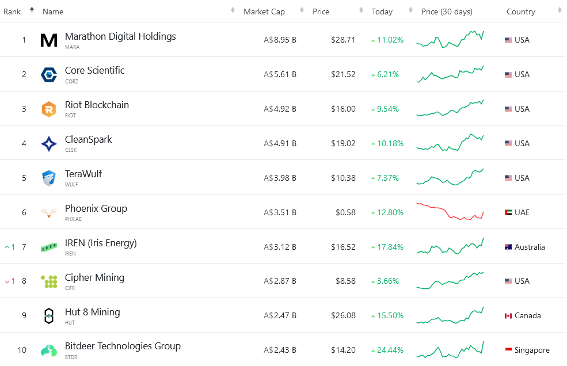Click the 17.84% change value
Screen dimensions: 567x366
[x=390, y=247]
